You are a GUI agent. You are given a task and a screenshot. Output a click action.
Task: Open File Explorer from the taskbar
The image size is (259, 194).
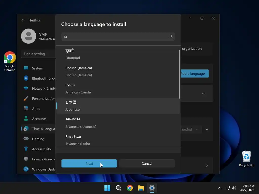[x=141, y=188]
